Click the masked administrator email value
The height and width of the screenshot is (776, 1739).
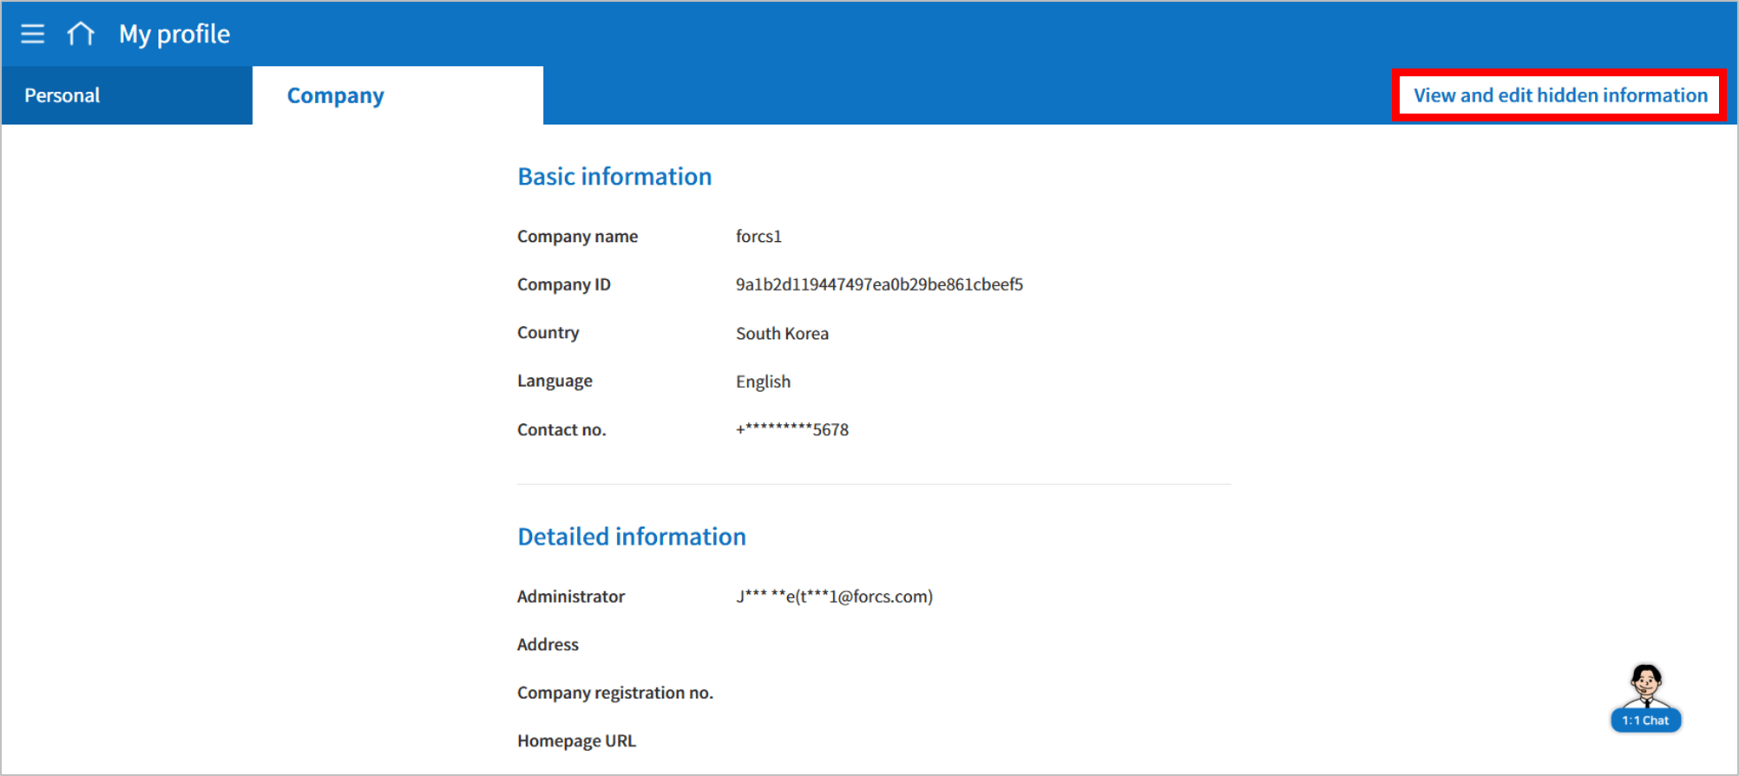point(834,597)
